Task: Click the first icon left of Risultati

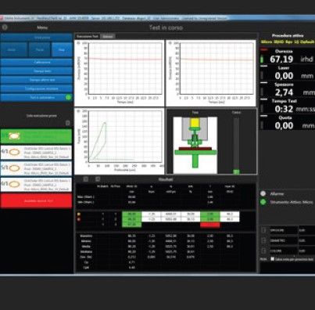Action: (85, 179)
